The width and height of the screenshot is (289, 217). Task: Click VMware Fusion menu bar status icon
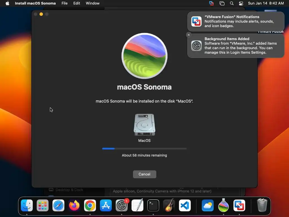211,3
